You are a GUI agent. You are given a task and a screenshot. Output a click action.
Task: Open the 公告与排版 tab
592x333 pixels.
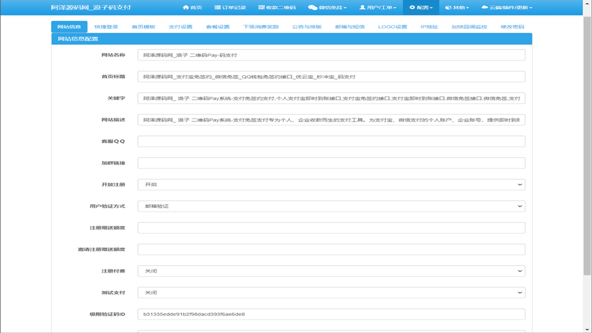(x=307, y=27)
